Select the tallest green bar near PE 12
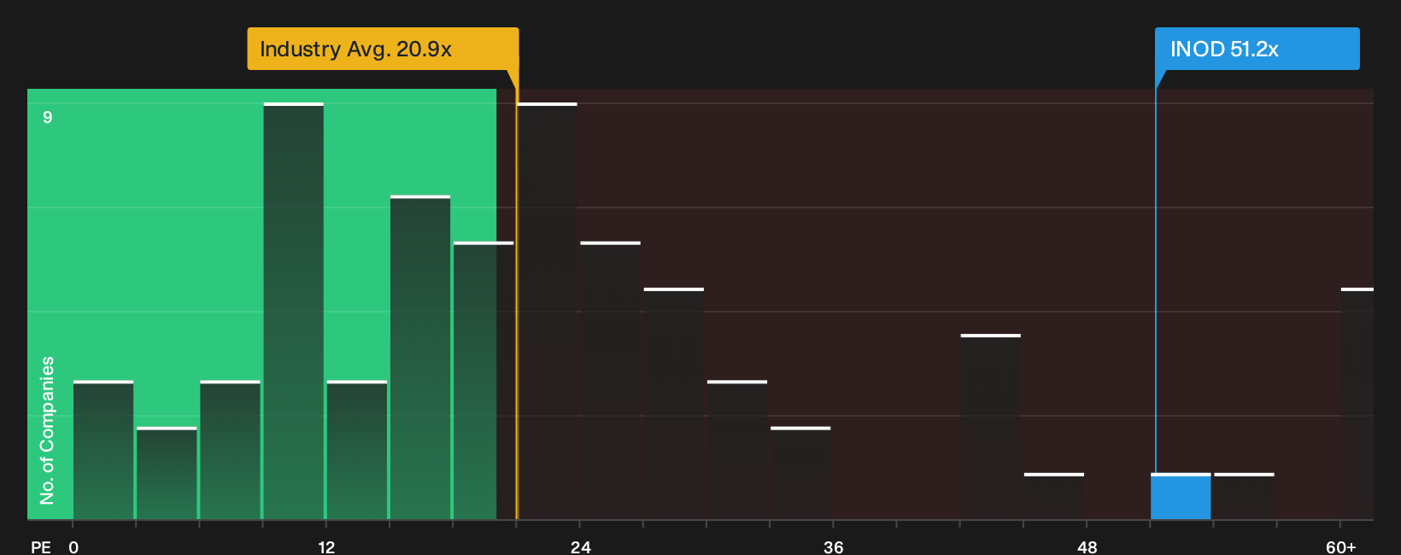 [294, 311]
